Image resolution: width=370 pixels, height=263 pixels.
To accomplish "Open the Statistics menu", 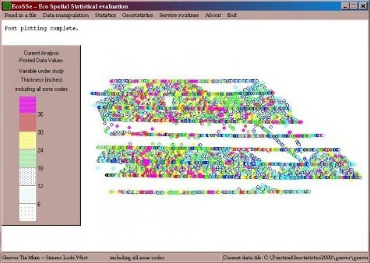I will 105,15.
